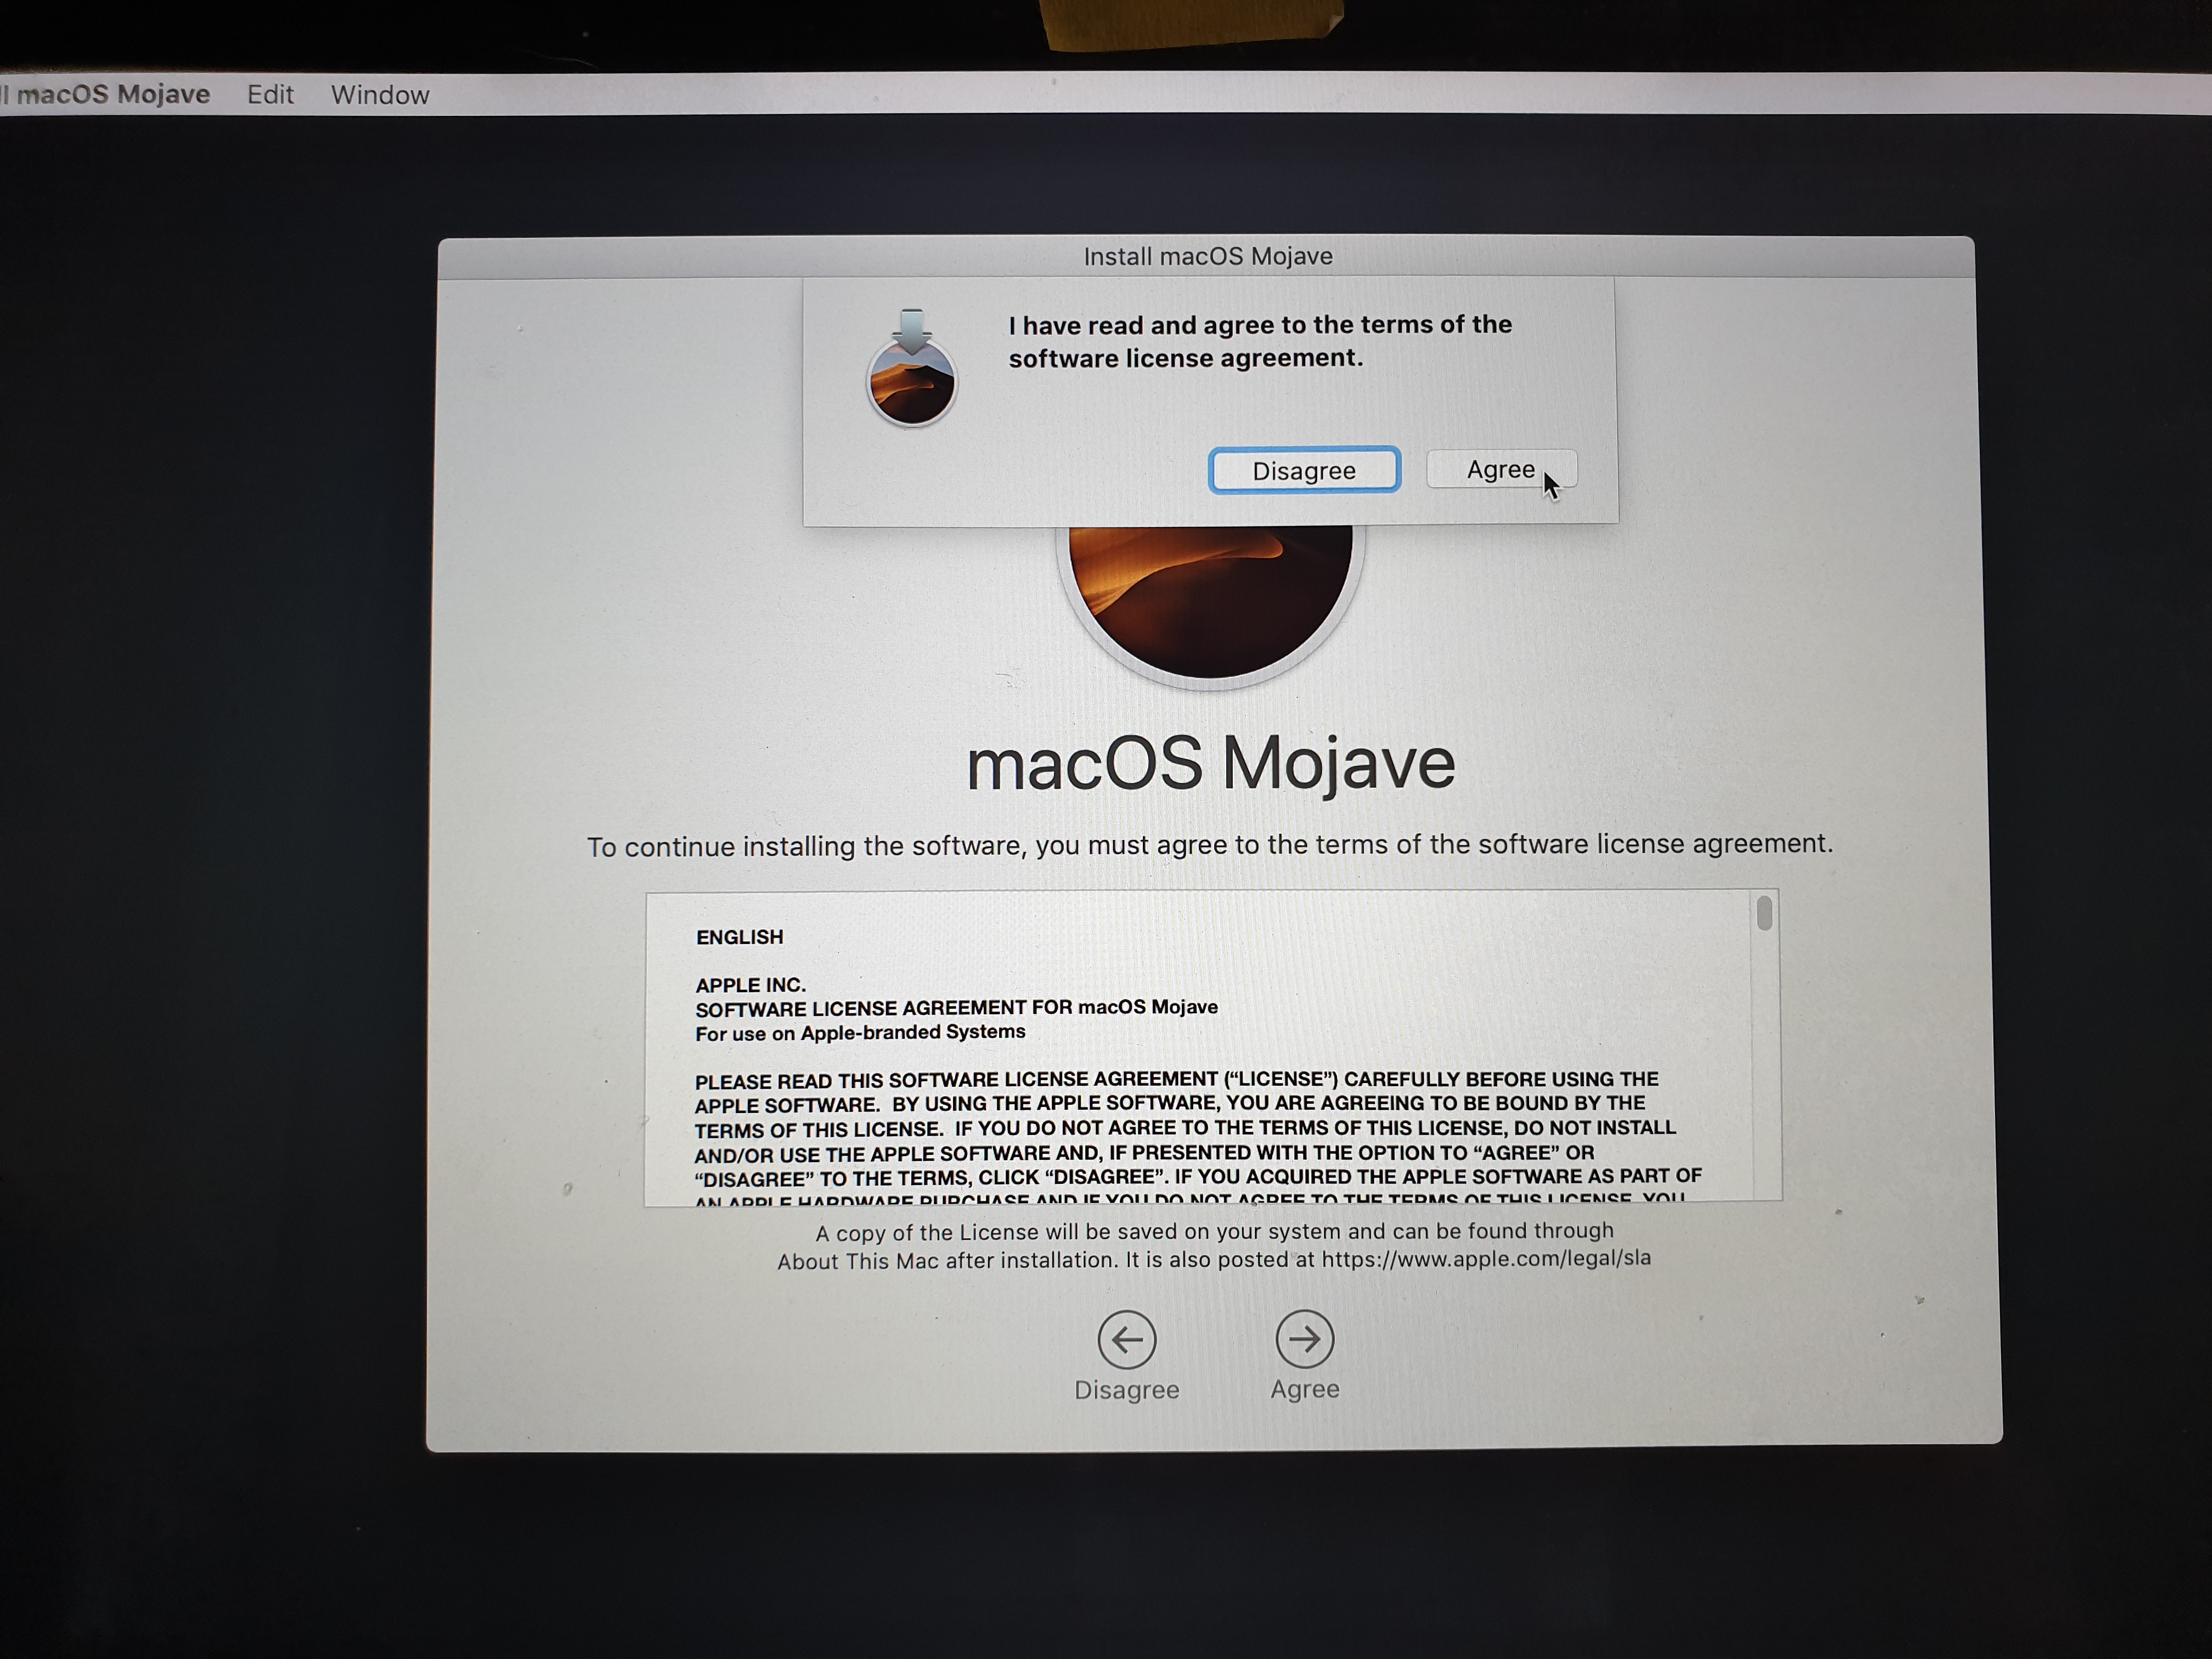This screenshot has width=2212, height=1659.
Task: Click the large Mojave desert disc image
Action: coord(1210,607)
